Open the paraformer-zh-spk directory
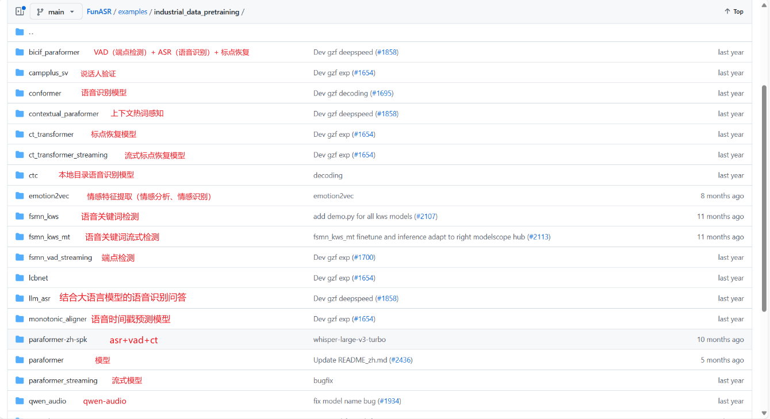The image size is (770, 419). point(58,340)
